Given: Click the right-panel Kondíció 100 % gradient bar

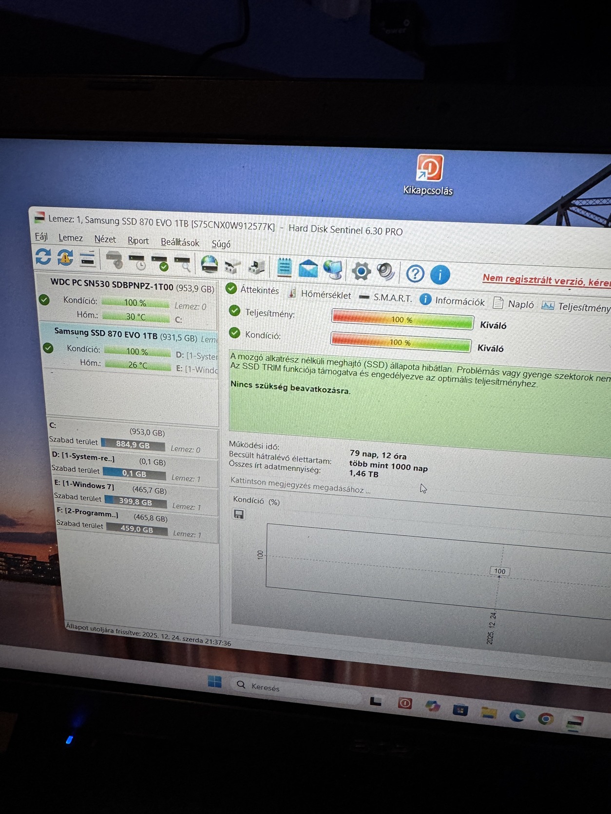Looking at the screenshot, I should (401, 342).
